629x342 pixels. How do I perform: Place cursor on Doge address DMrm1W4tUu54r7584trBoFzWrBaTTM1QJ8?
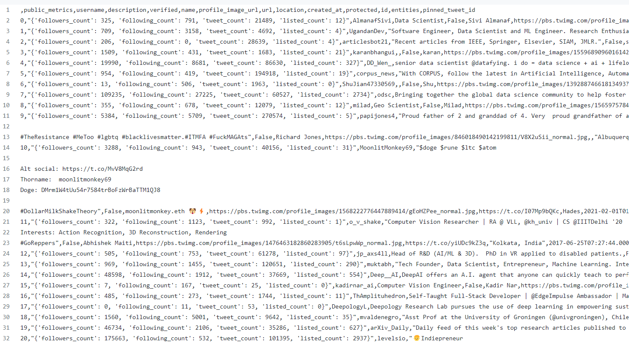[101, 190]
